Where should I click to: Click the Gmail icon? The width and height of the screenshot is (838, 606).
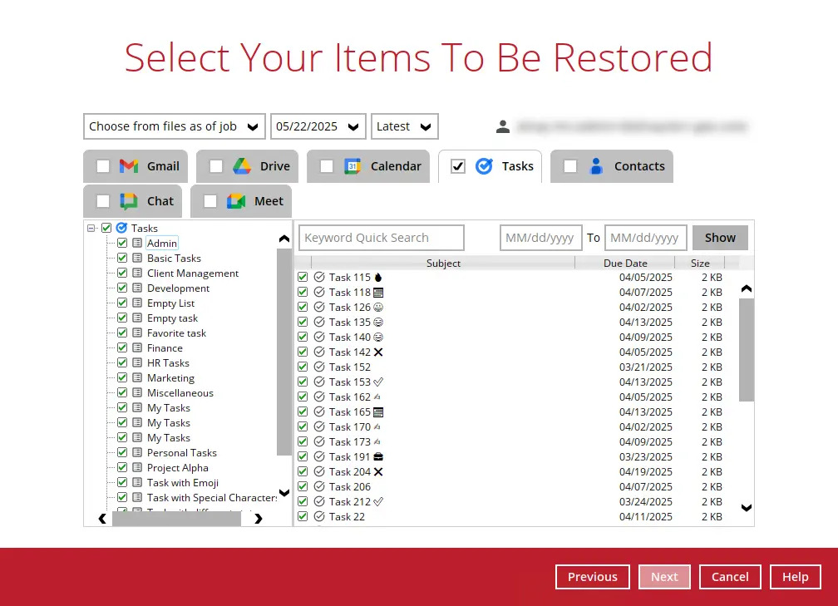click(x=129, y=166)
